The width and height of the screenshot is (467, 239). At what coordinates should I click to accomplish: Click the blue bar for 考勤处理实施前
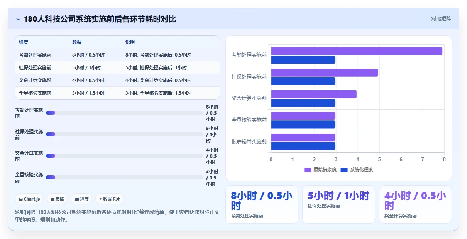(303, 60)
